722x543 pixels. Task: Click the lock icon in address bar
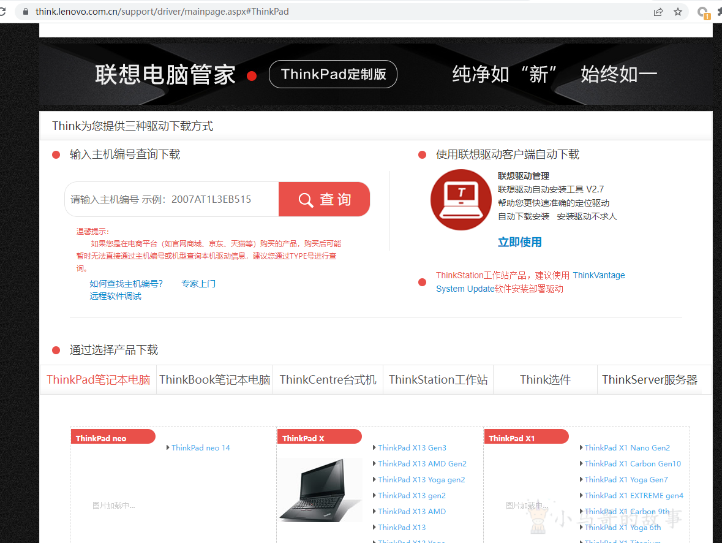[x=26, y=12]
